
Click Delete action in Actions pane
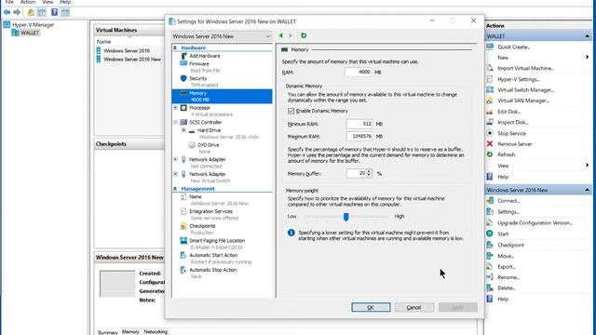click(507, 288)
